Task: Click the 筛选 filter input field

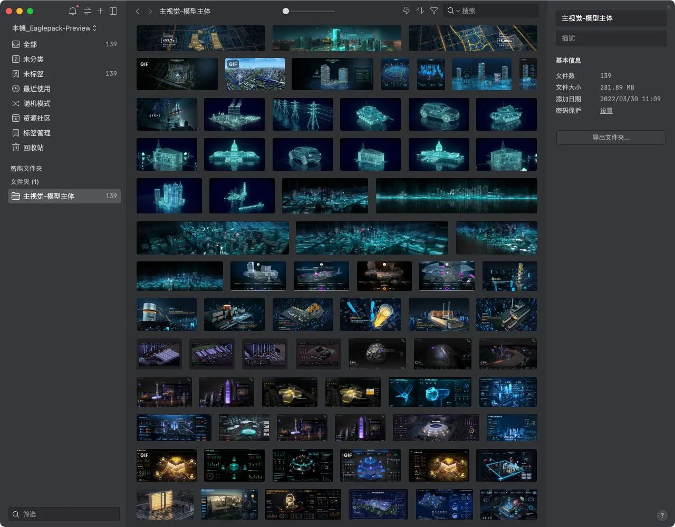Action: tap(64, 514)
